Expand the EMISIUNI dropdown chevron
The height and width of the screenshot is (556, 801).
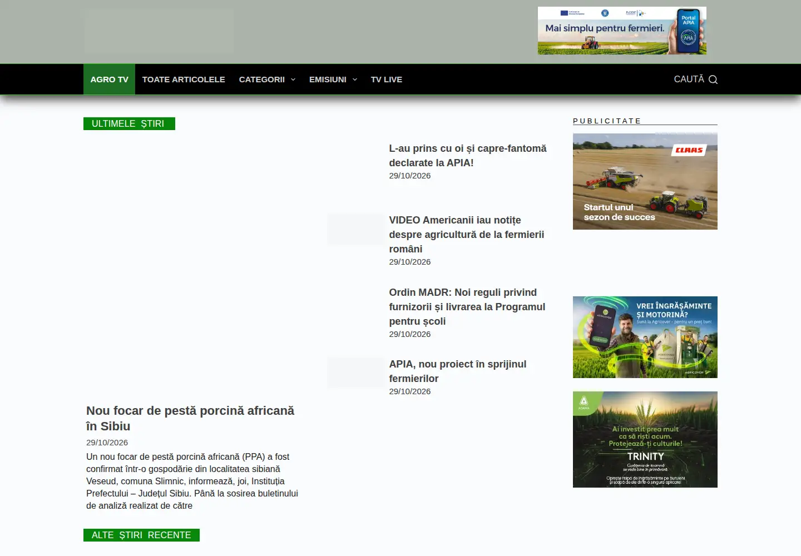355,80
